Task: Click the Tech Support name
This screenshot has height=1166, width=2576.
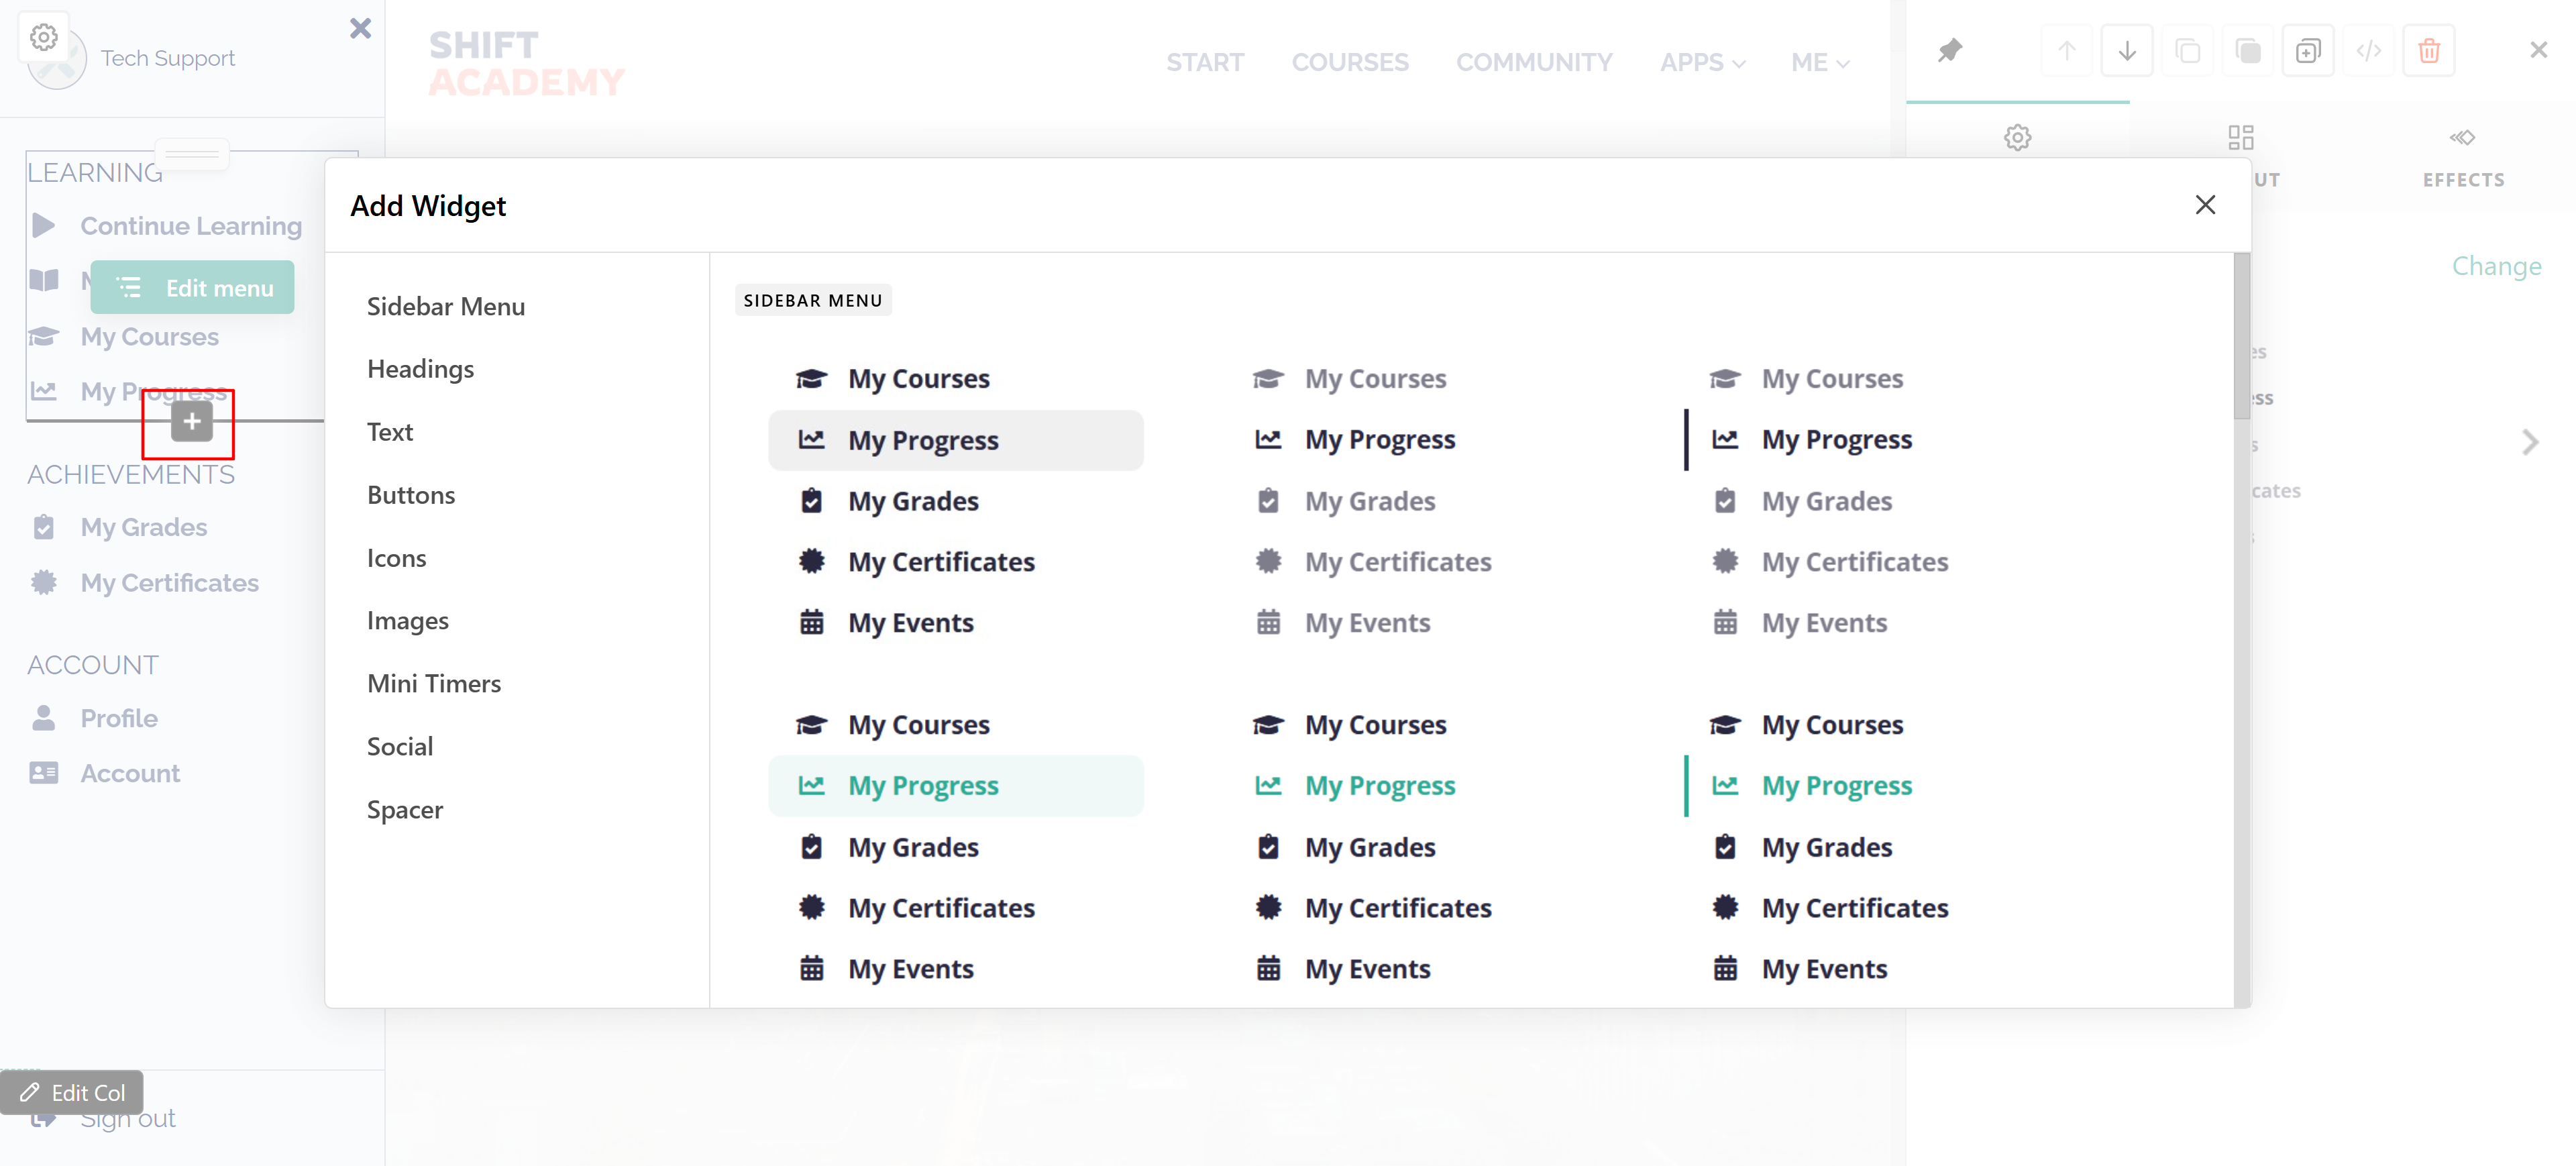Action: pyautogui.click(x=168, y=58)
